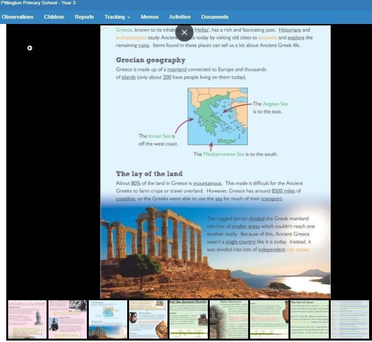
Task: Click the 'Ionian Sea' label
Action: tap(159, 136)
